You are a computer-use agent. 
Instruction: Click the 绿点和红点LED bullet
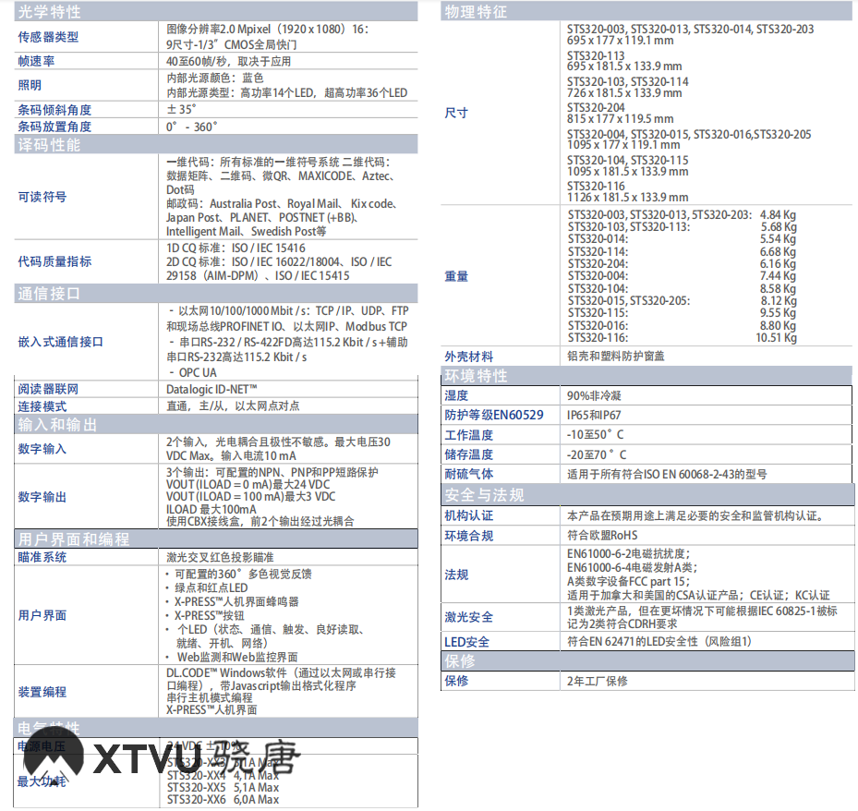click(x=206, y=588)
